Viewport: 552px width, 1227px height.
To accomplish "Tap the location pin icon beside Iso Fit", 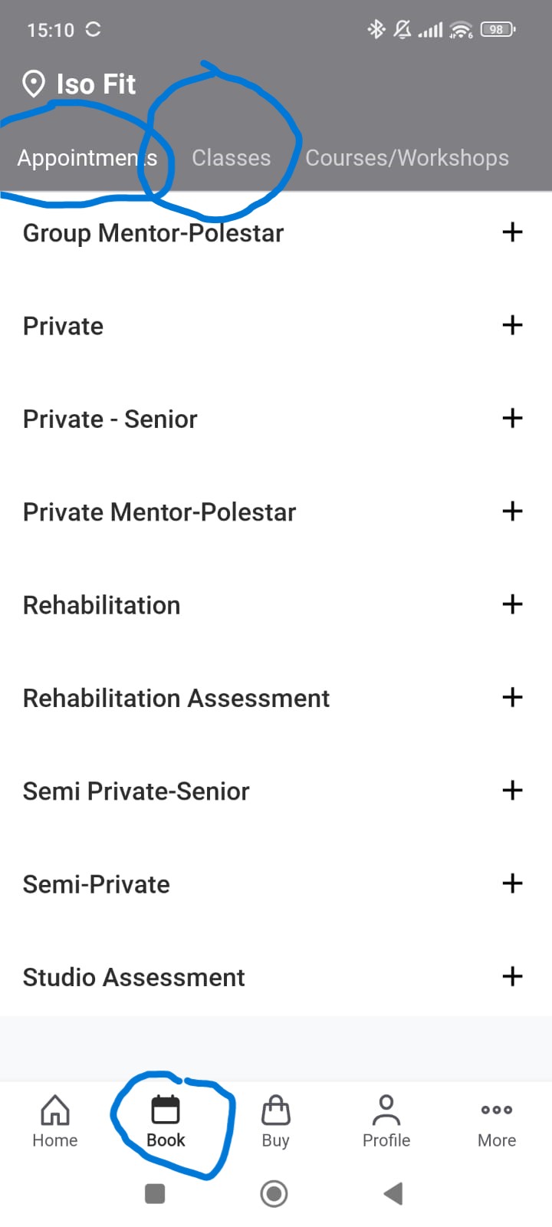I will click(x=34, y=84).
